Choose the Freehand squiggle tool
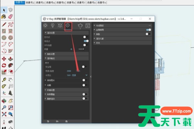This screenshot has height=129, width=194. point(11,25)
